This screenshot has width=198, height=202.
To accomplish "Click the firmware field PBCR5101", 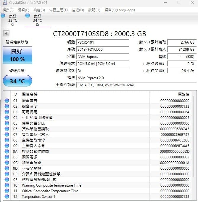I will coord(103,42).
